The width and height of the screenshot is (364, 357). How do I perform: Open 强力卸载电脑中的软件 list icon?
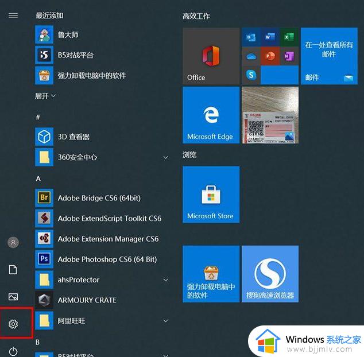pos(44,75)
